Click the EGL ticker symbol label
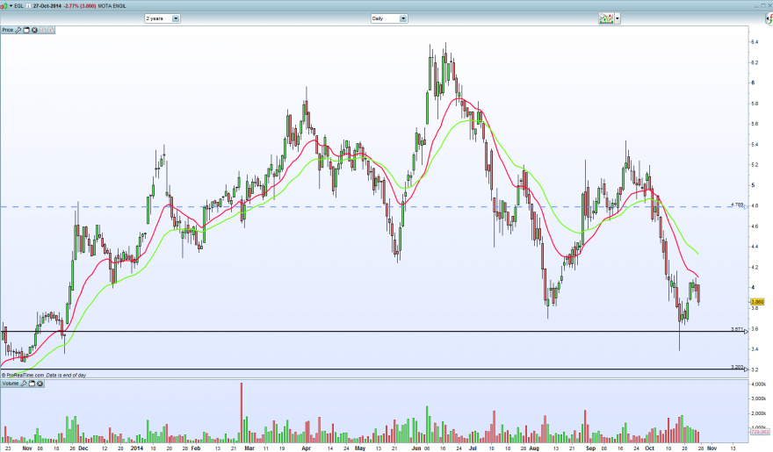Image resolution: width=773 pixels, height=452 pixels. [18, 6]
